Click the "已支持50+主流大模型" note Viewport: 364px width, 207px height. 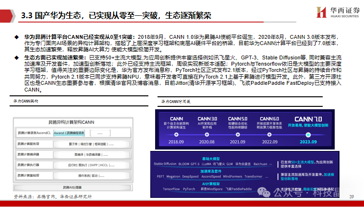[x=297, y=162]
